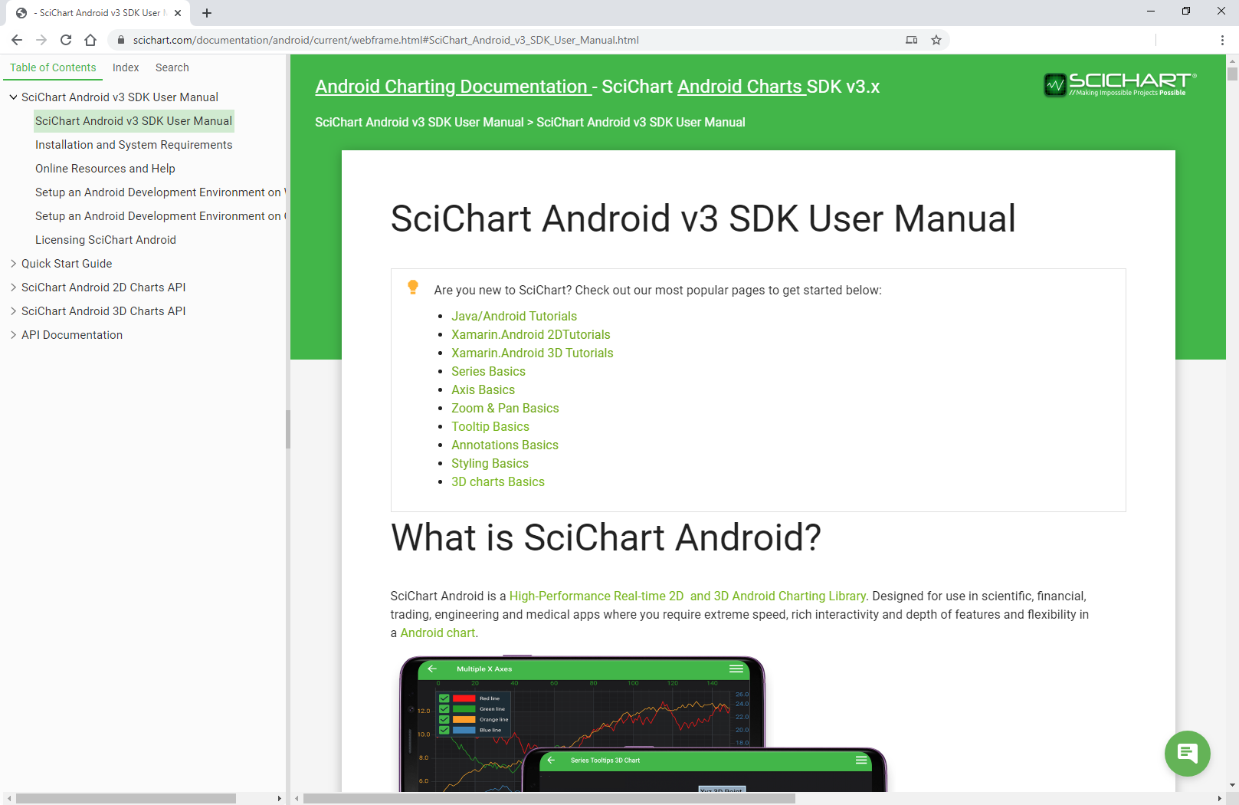Click the browser forward arrow
1239x805 pixels.
(41, 40)
